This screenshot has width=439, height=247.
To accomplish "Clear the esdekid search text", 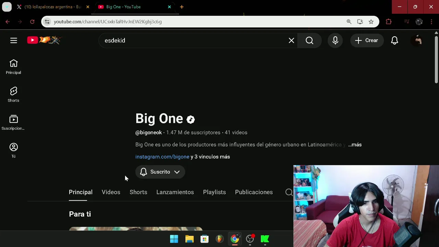I will click(291, 40).
